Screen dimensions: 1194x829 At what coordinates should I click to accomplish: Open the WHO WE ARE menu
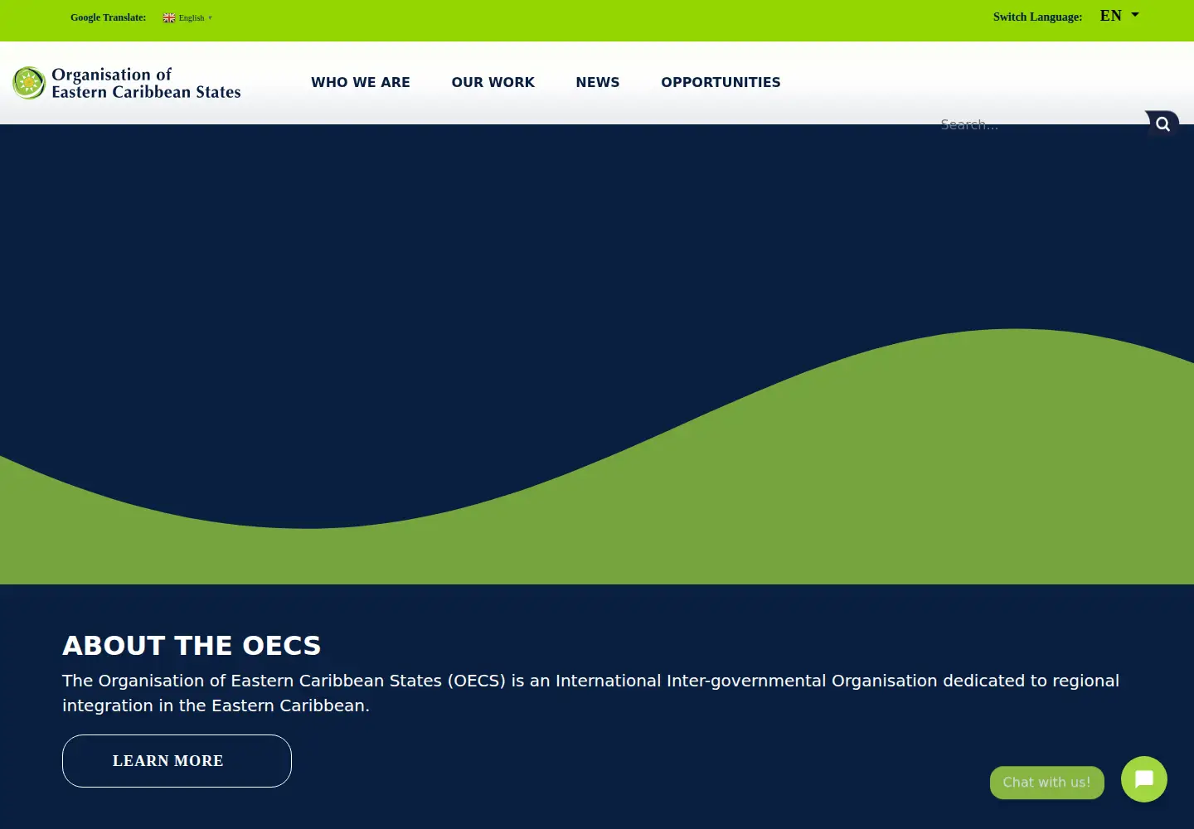361,82
